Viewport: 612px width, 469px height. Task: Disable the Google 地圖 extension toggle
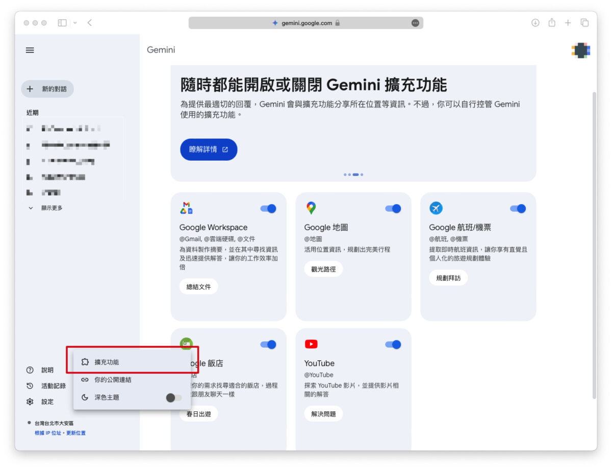(x=393, y=208)
